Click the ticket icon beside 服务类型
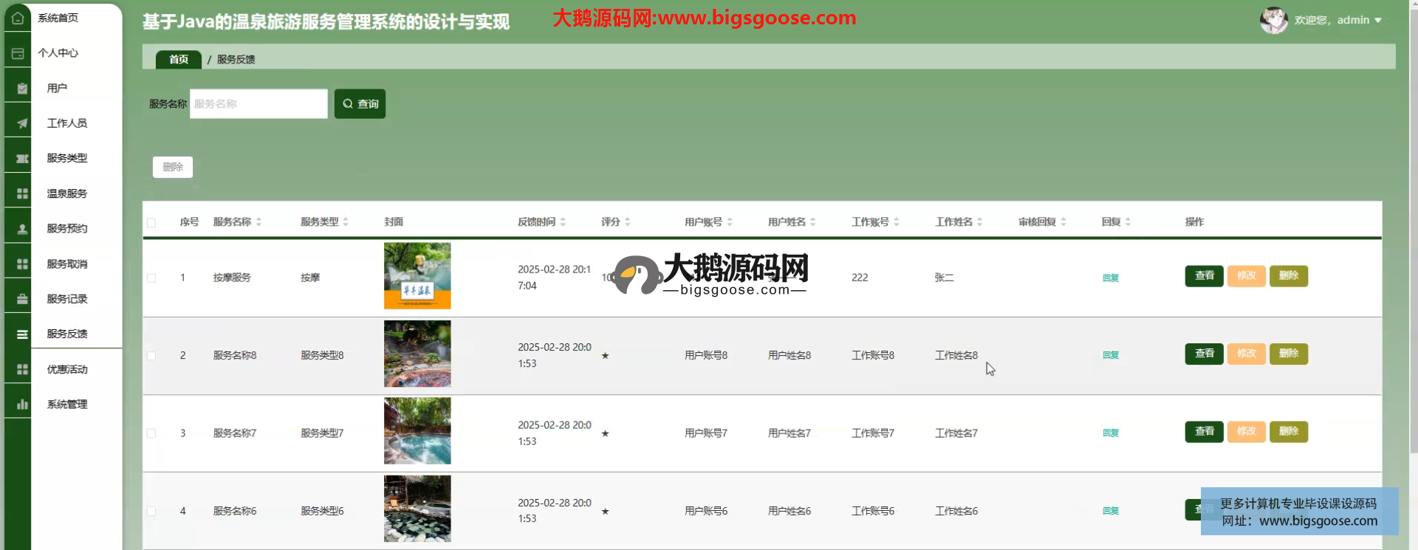This screenshot has width=1418, height=550. tap(22, 159)
